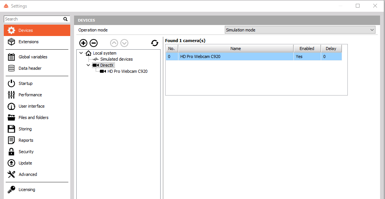The height and width of the screenshot is (199, 385).
Task: Click the Extensions cube icon
Action: 11,42
